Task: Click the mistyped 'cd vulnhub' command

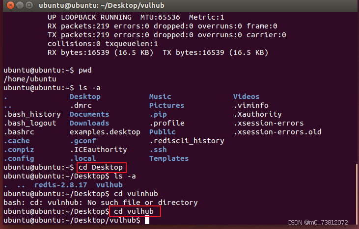Action: (136, 194)
